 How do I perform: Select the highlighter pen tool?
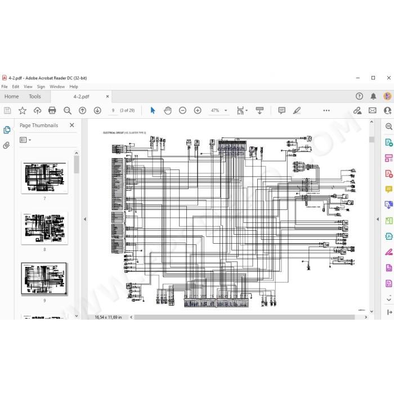tap(297, 110)
